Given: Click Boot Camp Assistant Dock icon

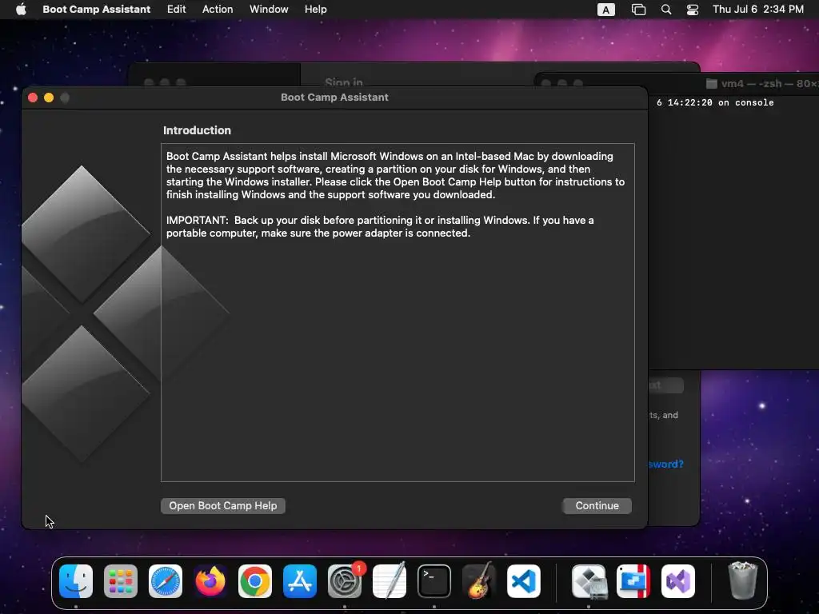Looking at the screenshot, I should [x=589, y=581].
